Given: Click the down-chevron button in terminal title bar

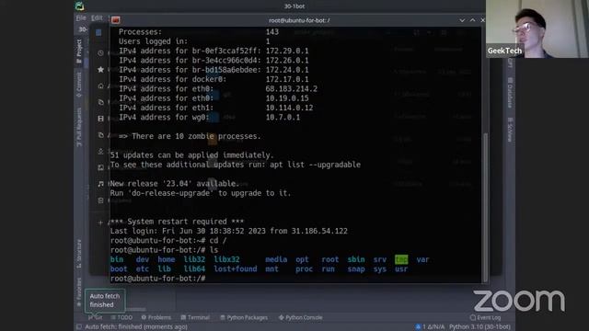Looking at the screenshot, I should click(x=462, y=20).
